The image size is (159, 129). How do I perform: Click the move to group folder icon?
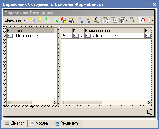[x=88, y=20]
